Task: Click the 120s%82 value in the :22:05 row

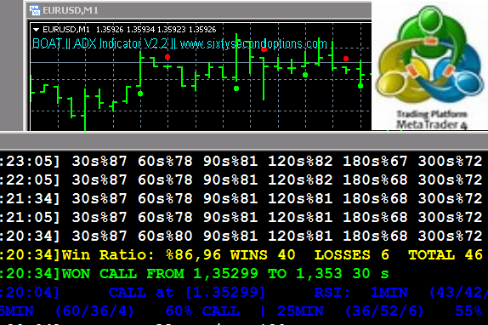Action: tap(300, 180)
